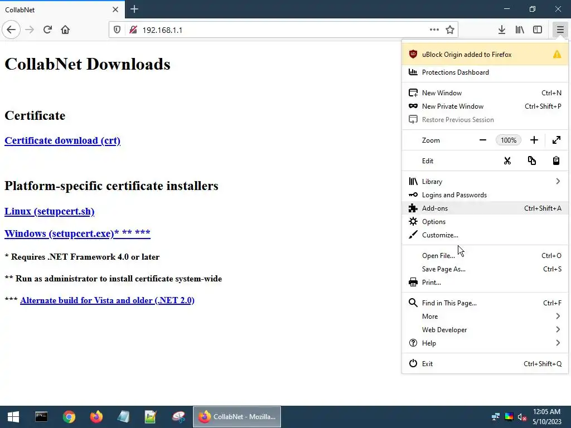571x428 pixels.
Task: Open the Library toolbar icon
Action: (x=520, y=30)
